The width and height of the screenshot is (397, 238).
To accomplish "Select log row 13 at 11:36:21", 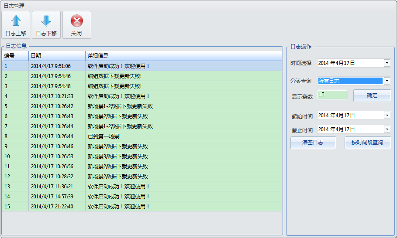I will pyautogui.click(x=52, y=187).
